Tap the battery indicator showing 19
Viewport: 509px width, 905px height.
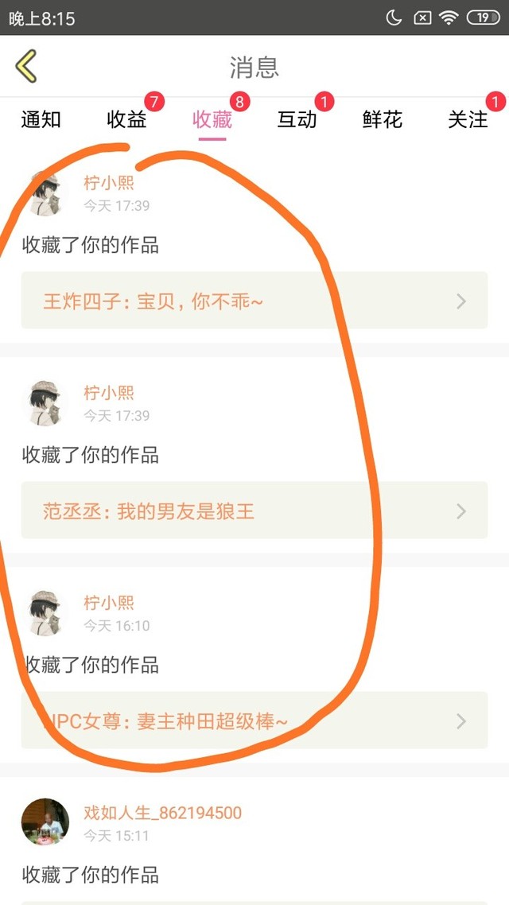pyautogui.click(x=483, y=17)
